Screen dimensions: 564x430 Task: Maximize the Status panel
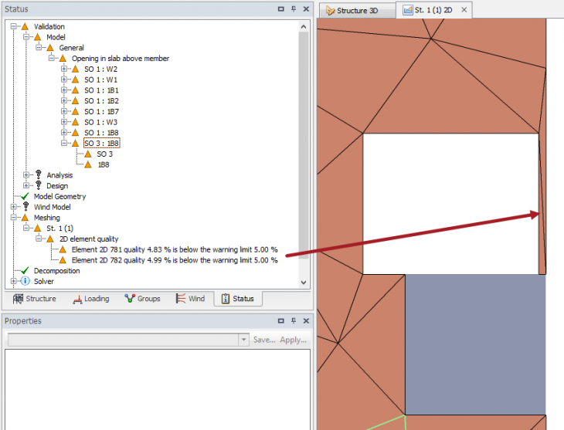click(281, 9)
